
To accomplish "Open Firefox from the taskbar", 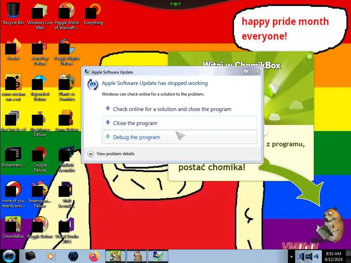I will point(94,256).
